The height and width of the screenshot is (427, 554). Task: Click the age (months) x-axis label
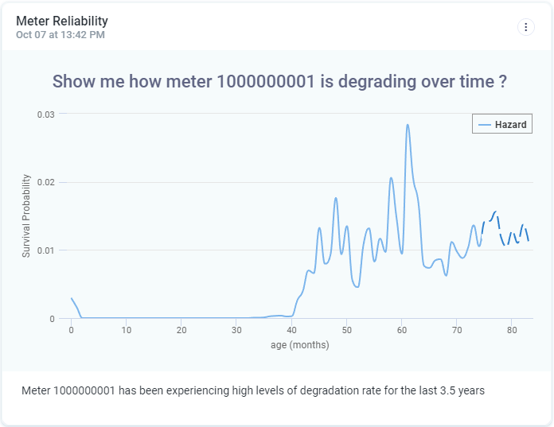coord(299,345)
